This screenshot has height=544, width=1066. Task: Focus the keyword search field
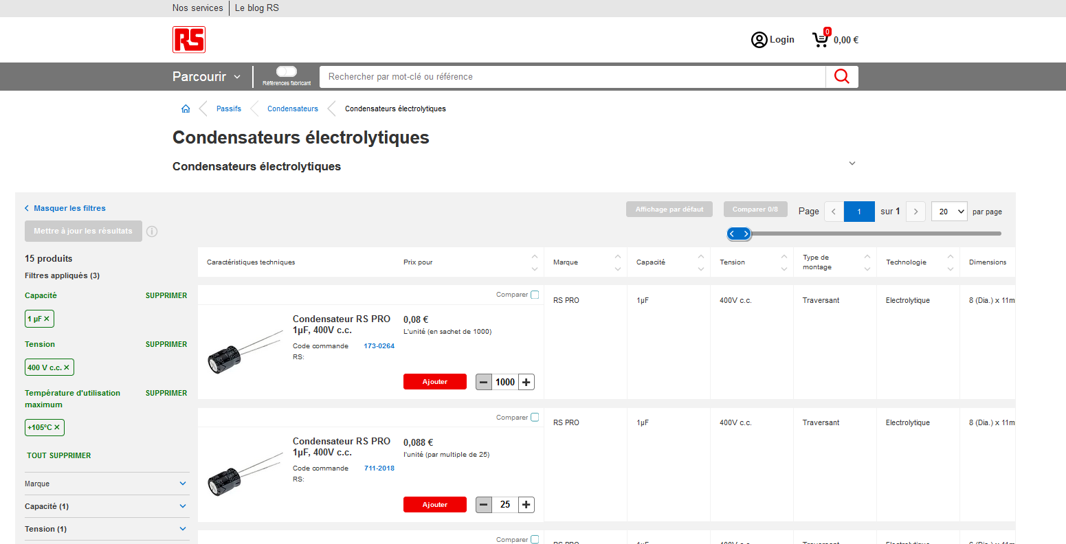point(573,76)
